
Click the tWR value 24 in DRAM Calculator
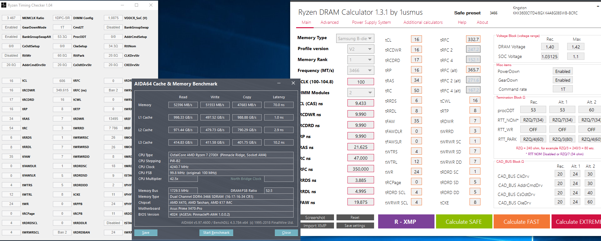coord(416,172)
